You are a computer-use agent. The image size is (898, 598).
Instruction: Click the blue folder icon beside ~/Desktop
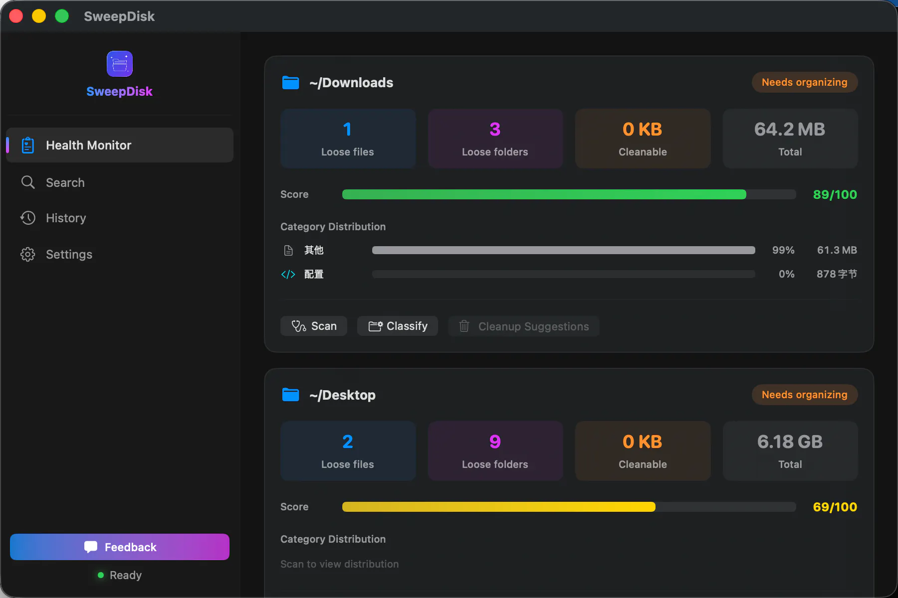tap(291, 395)
